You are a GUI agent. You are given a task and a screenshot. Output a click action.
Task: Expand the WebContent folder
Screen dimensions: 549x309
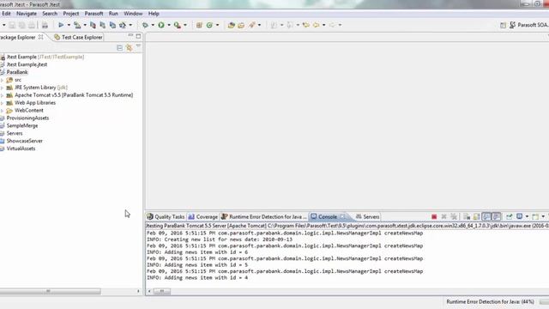[2, 111]
